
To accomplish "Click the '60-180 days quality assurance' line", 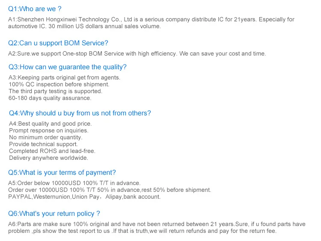I will (50, 98).
